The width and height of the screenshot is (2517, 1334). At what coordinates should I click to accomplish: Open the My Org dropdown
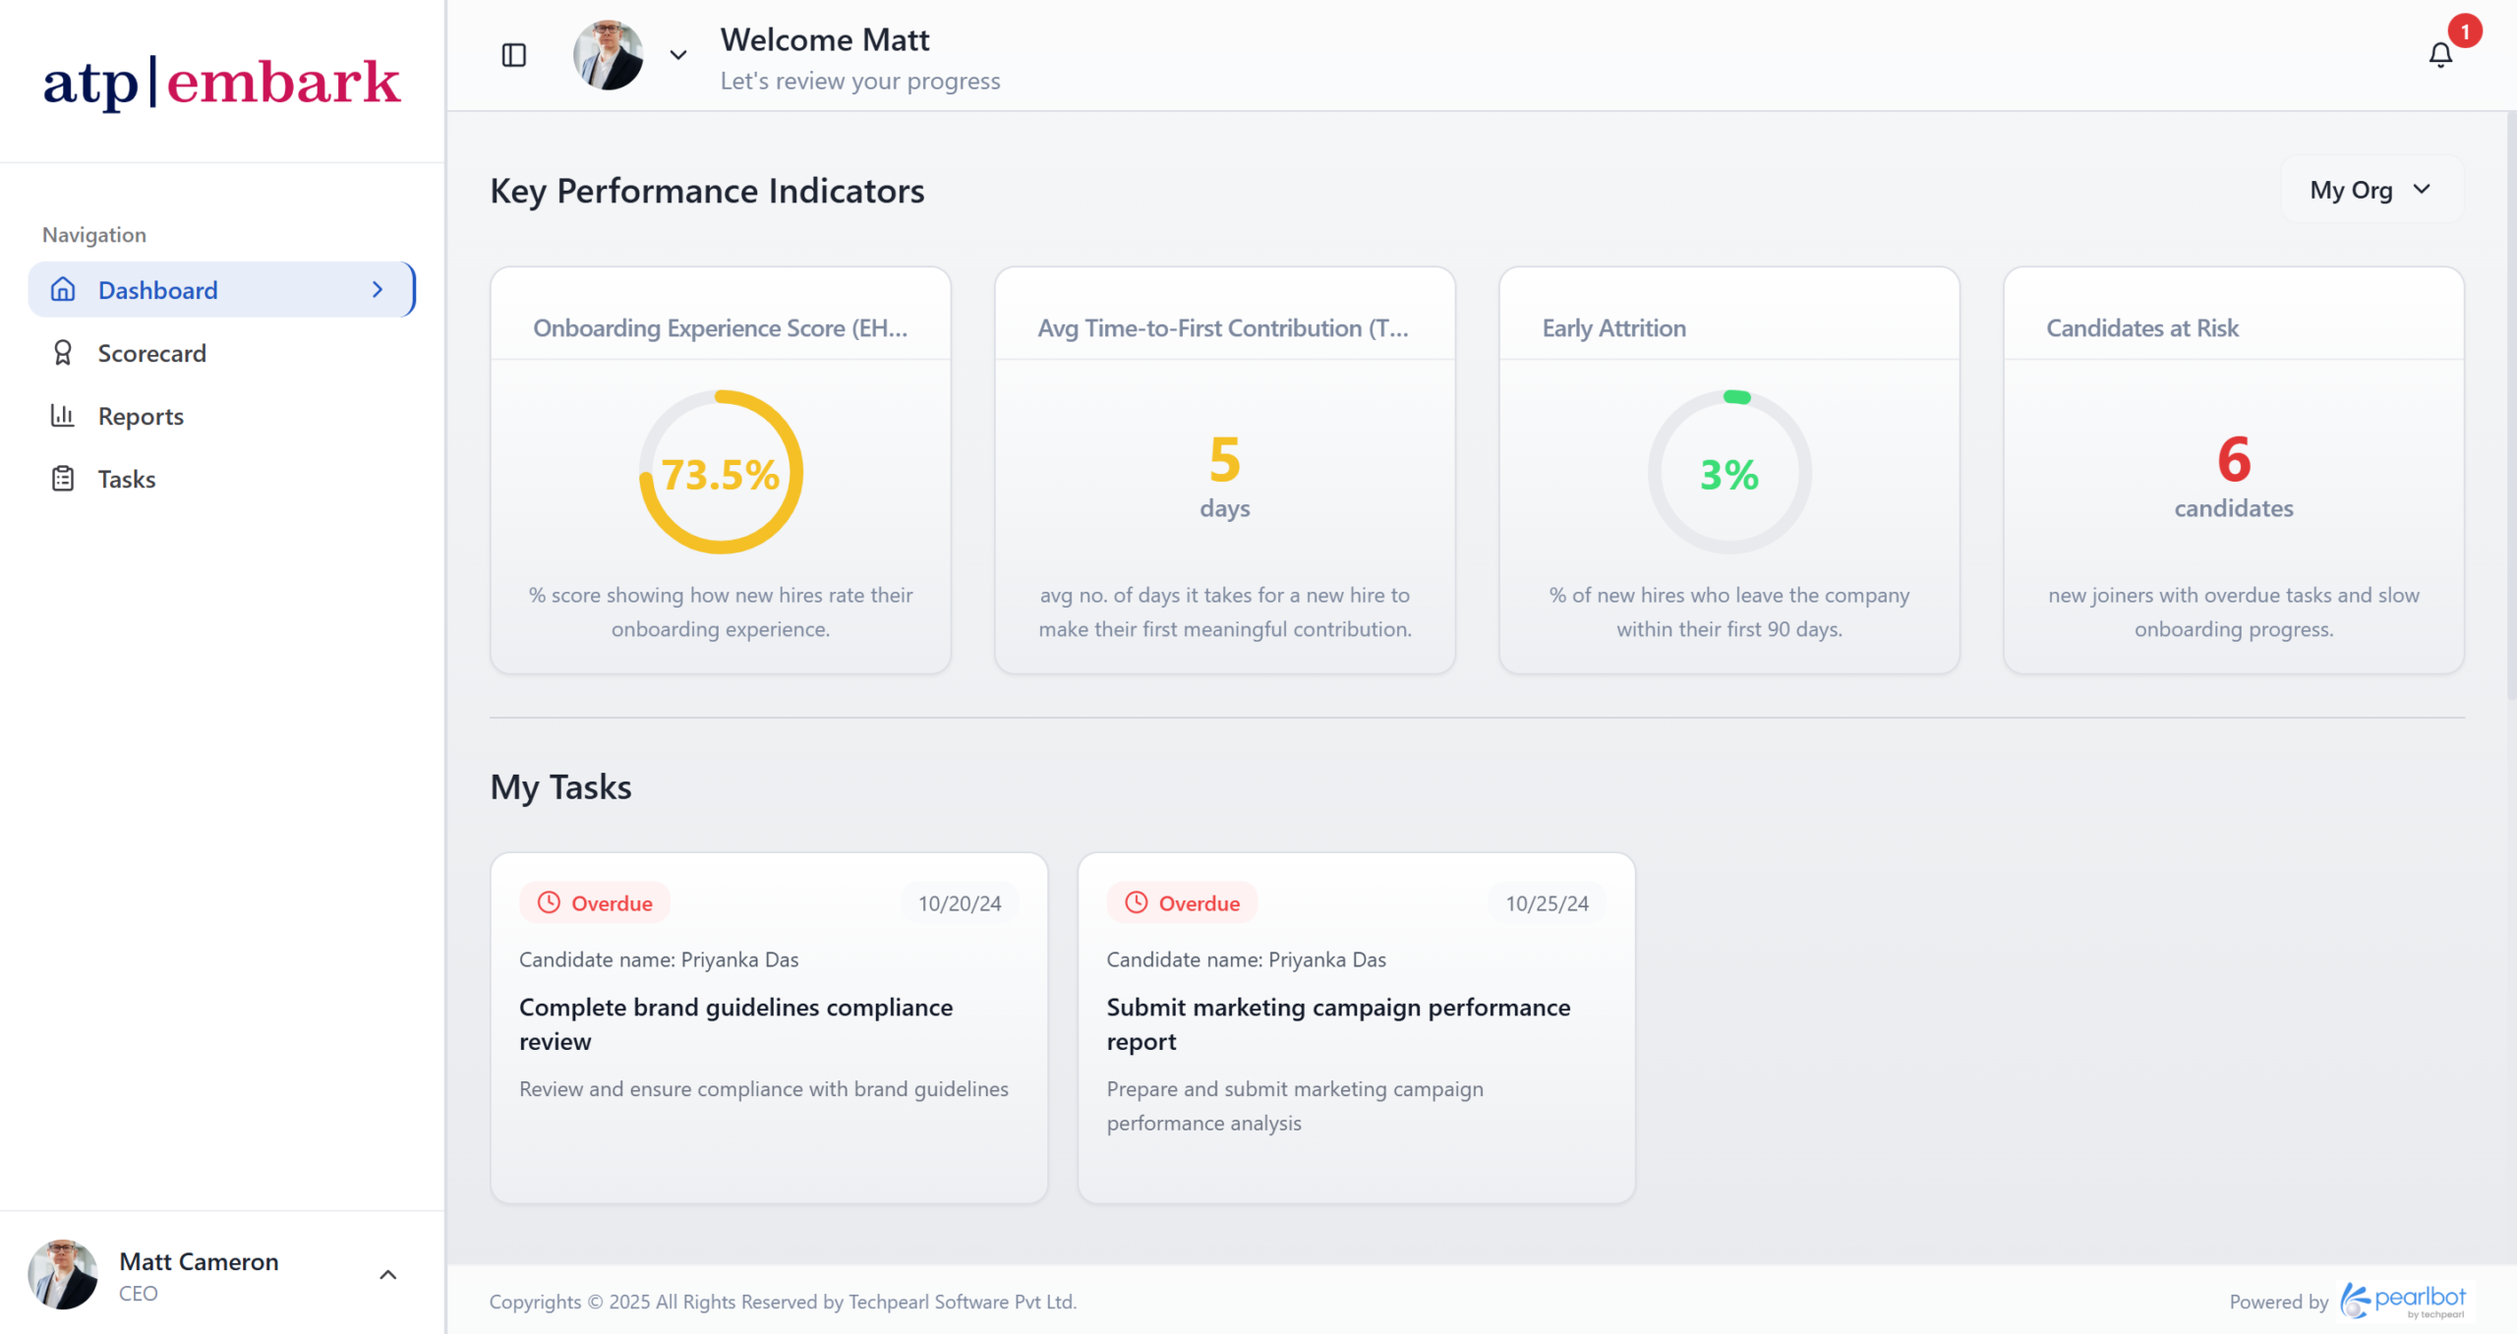click(x=2371, y=190)
